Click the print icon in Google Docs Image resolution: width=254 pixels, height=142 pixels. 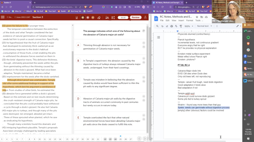coord(172,26)
